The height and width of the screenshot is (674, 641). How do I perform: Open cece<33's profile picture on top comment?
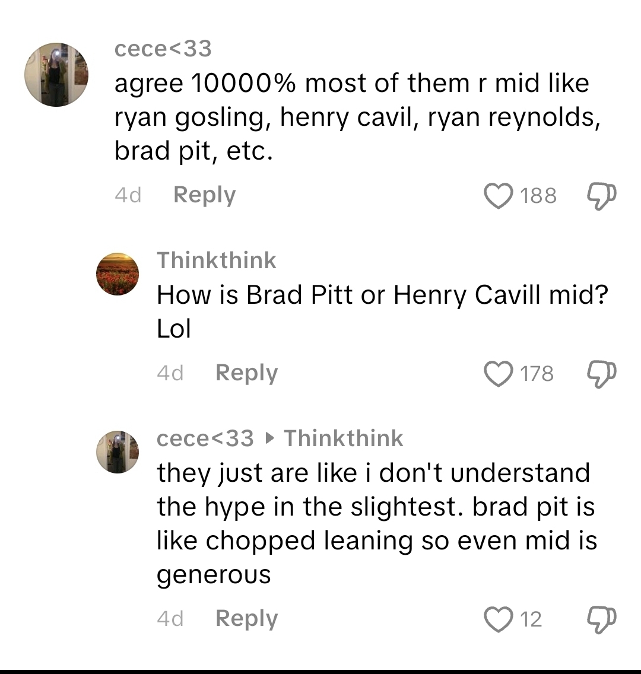coord(56,75)
